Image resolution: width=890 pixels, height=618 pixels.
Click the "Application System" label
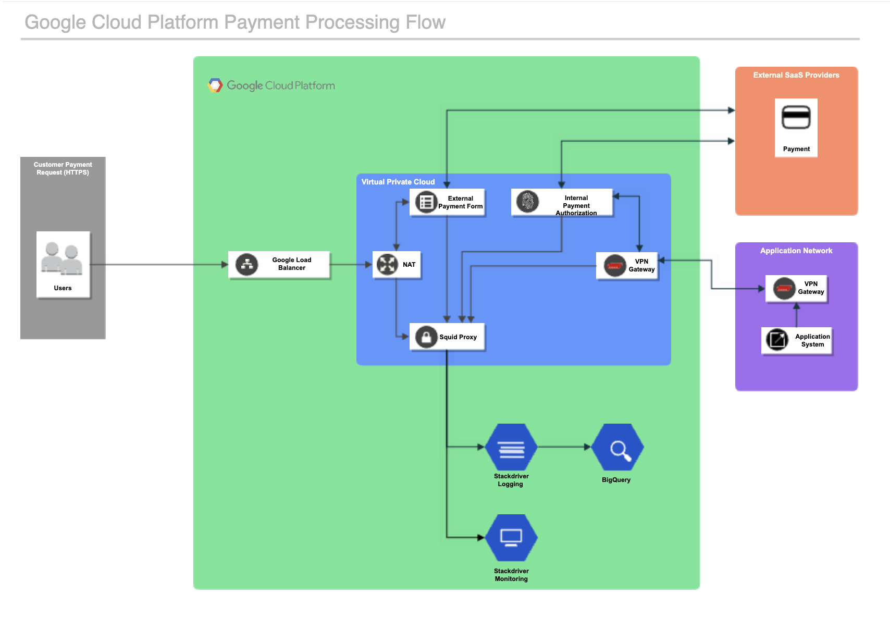coord(812,340)
